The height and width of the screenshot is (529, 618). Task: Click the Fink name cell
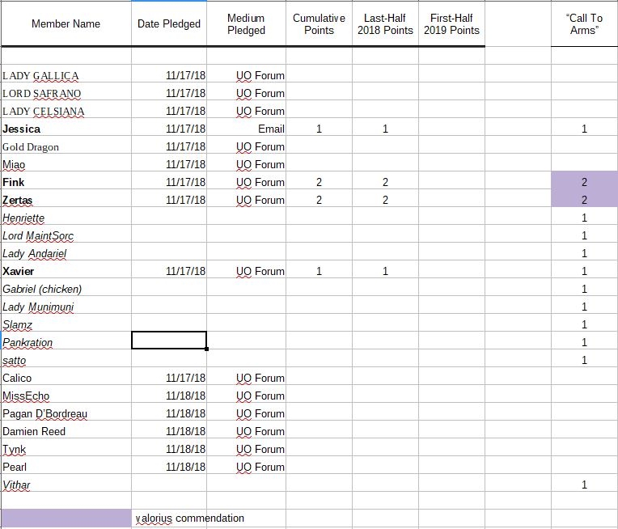pyautogui.click(x=66, y=180)
